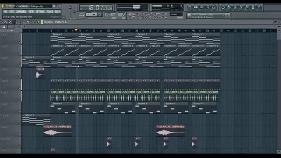Open the OPTIONS menu
Screen dimensions: 281x158
coord(40,12)
